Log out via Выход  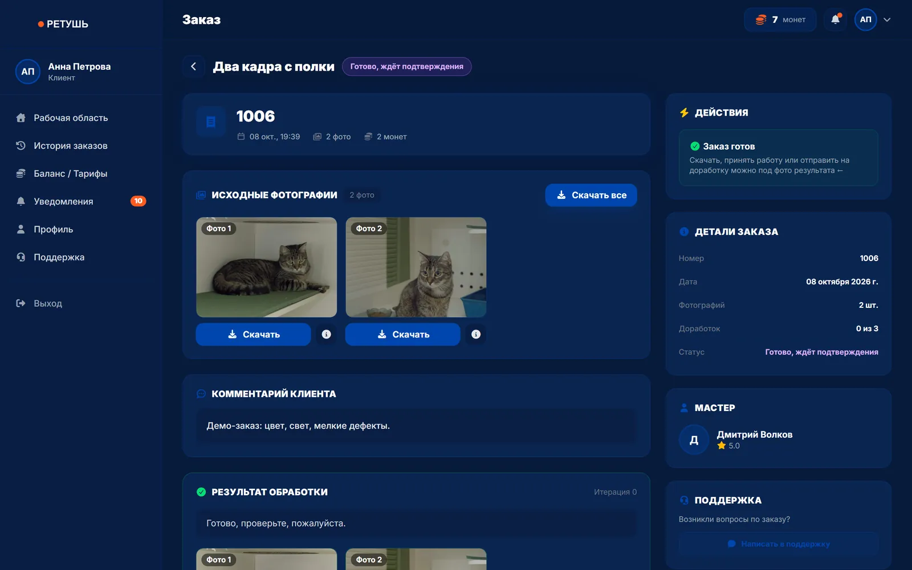(82, 303)
